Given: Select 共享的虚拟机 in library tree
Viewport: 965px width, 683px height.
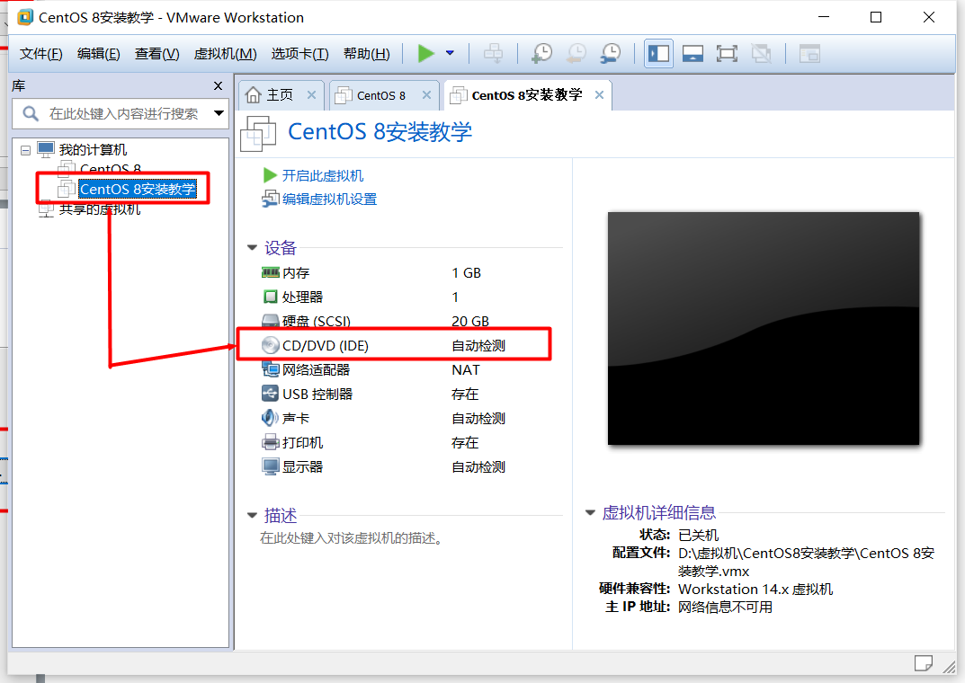Looking at the screenshot, I should coord(100,209).
